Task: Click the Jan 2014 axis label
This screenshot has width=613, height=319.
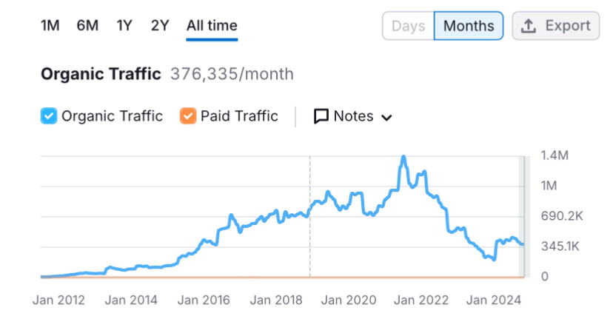Action: [x=131, y=300]
